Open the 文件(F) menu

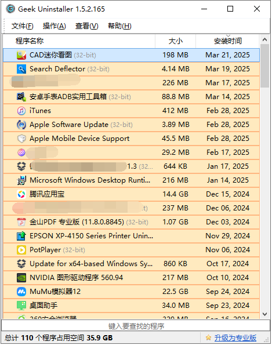tap(22, 26)
